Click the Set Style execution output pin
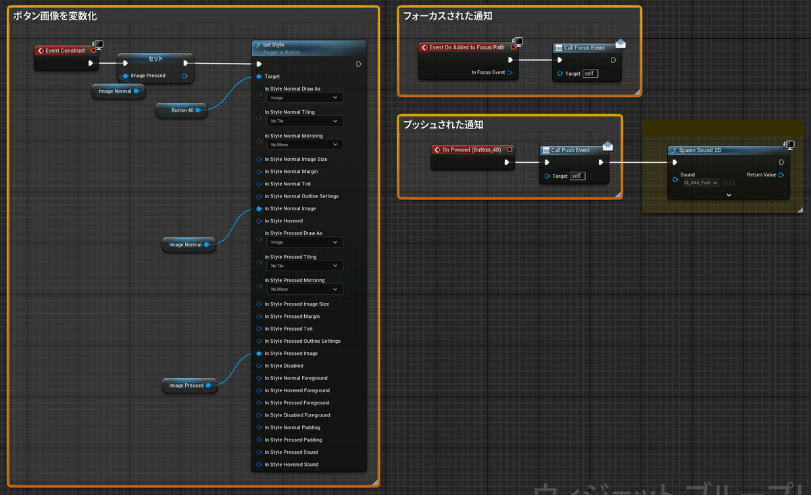 (358, 64)
